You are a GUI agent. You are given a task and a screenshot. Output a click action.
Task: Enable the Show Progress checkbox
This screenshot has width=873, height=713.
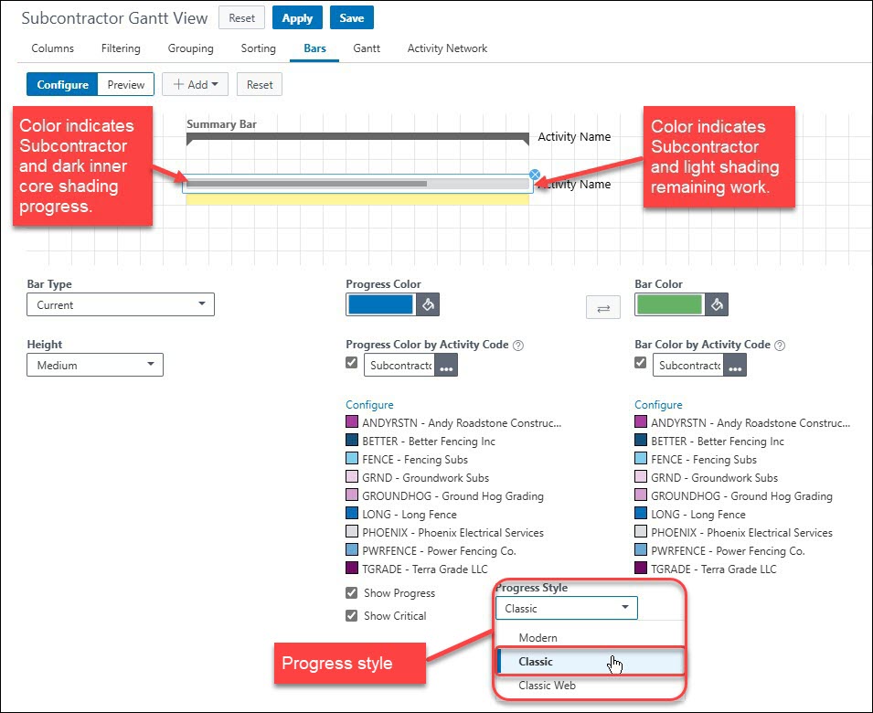[352, 593]
